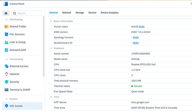Open User & Group settings

point(18,42)
